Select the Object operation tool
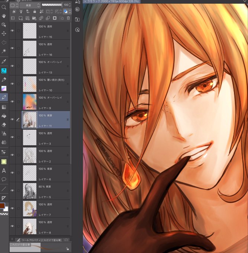This screenshot has height=253, width=248. click(x=4, y=25)
